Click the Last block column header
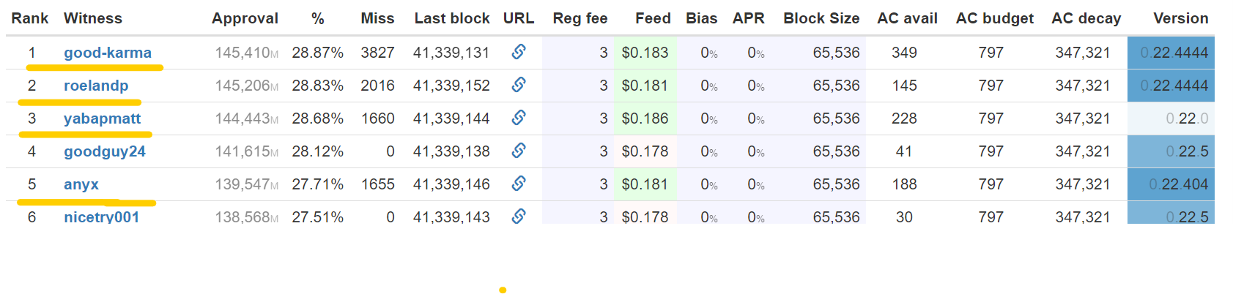1233x294 pixels. coord(451,18)
